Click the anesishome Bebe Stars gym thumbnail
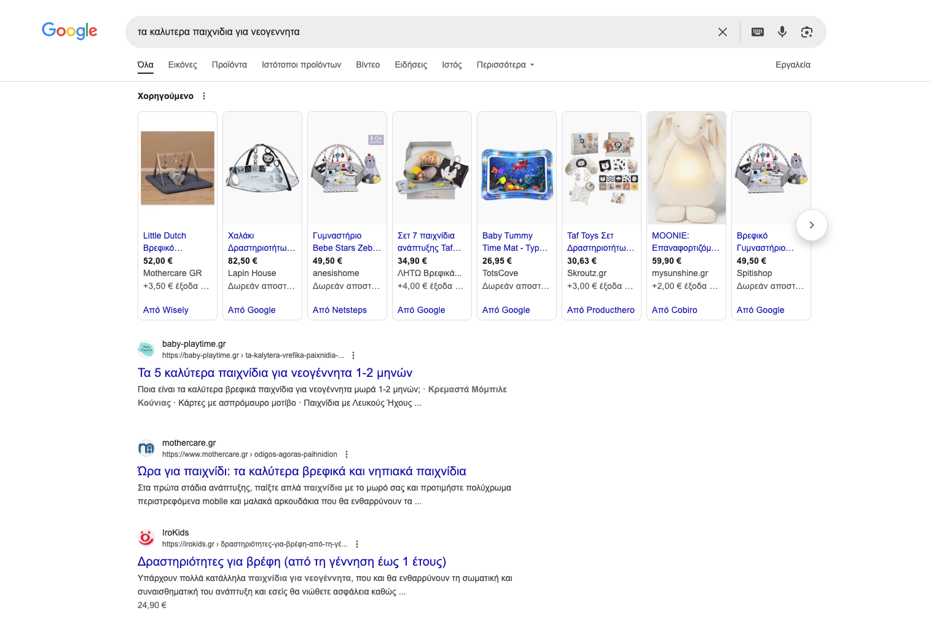This screenshot has height=621, width=931. [347, 168]
